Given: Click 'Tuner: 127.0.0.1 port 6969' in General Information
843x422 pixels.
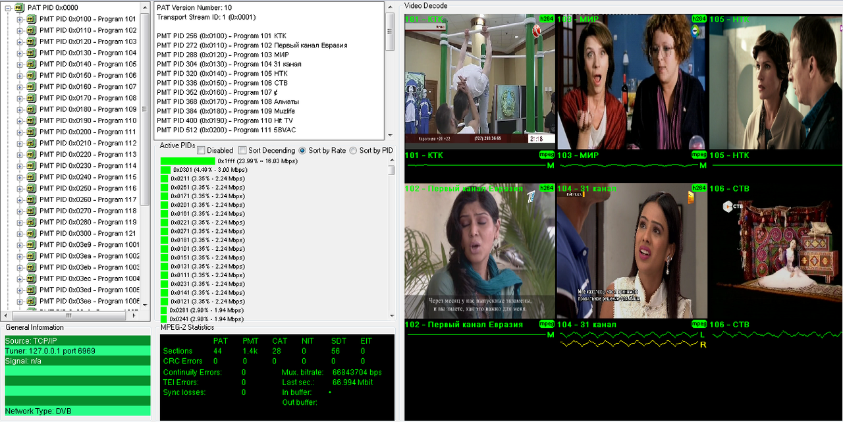Looking at the screenshot, I should tap(78, 351).
